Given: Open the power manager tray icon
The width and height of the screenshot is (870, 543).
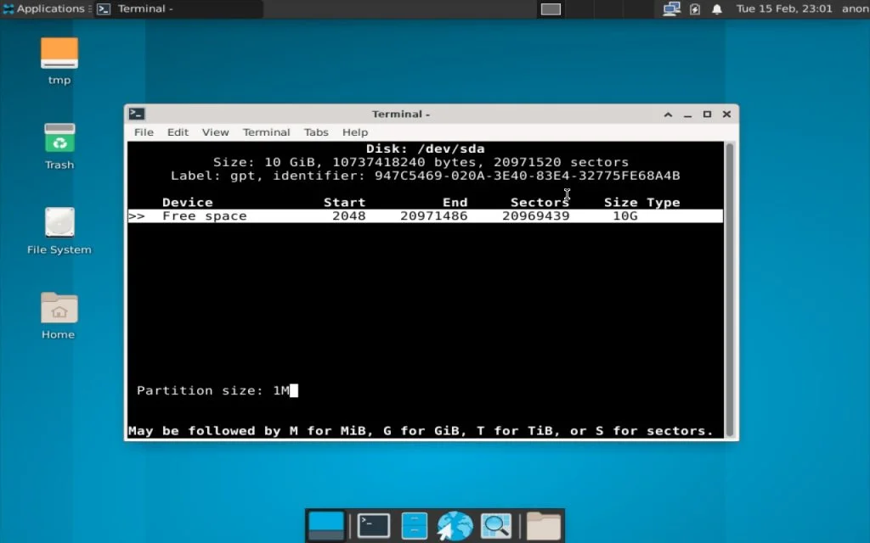Looking at the screenshot, I should click(x=697, y=8).
